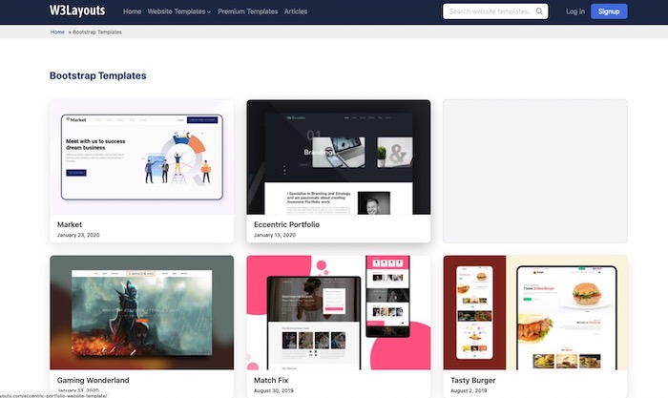Click the January 13, 2020 date under Eccentric Portfolio
This screenshot has height=398, width=668.
(275, 235)
